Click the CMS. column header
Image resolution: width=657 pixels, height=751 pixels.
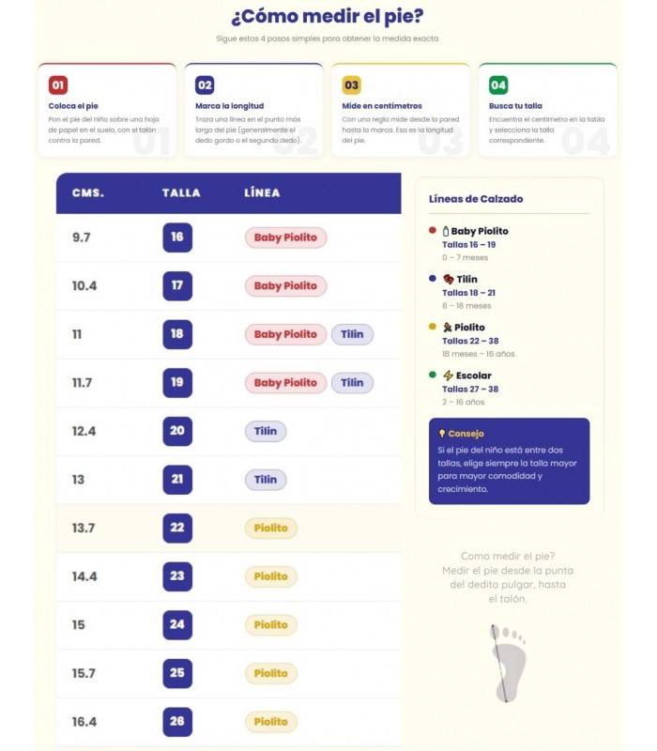[x=88, y=193]
